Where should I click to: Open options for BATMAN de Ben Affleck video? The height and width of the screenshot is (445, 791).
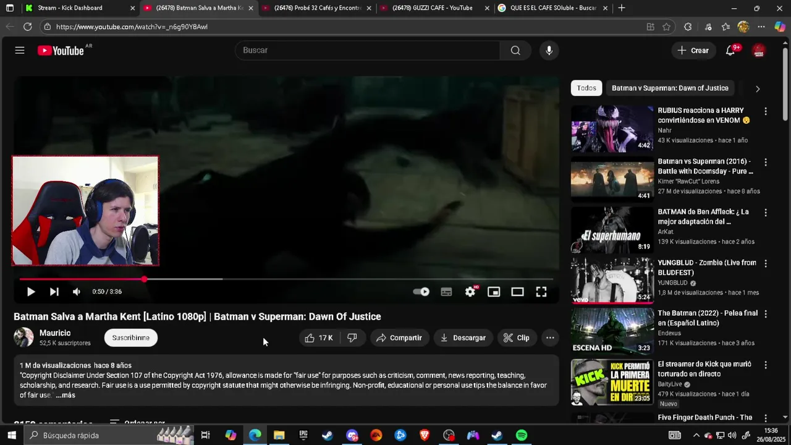766,213
